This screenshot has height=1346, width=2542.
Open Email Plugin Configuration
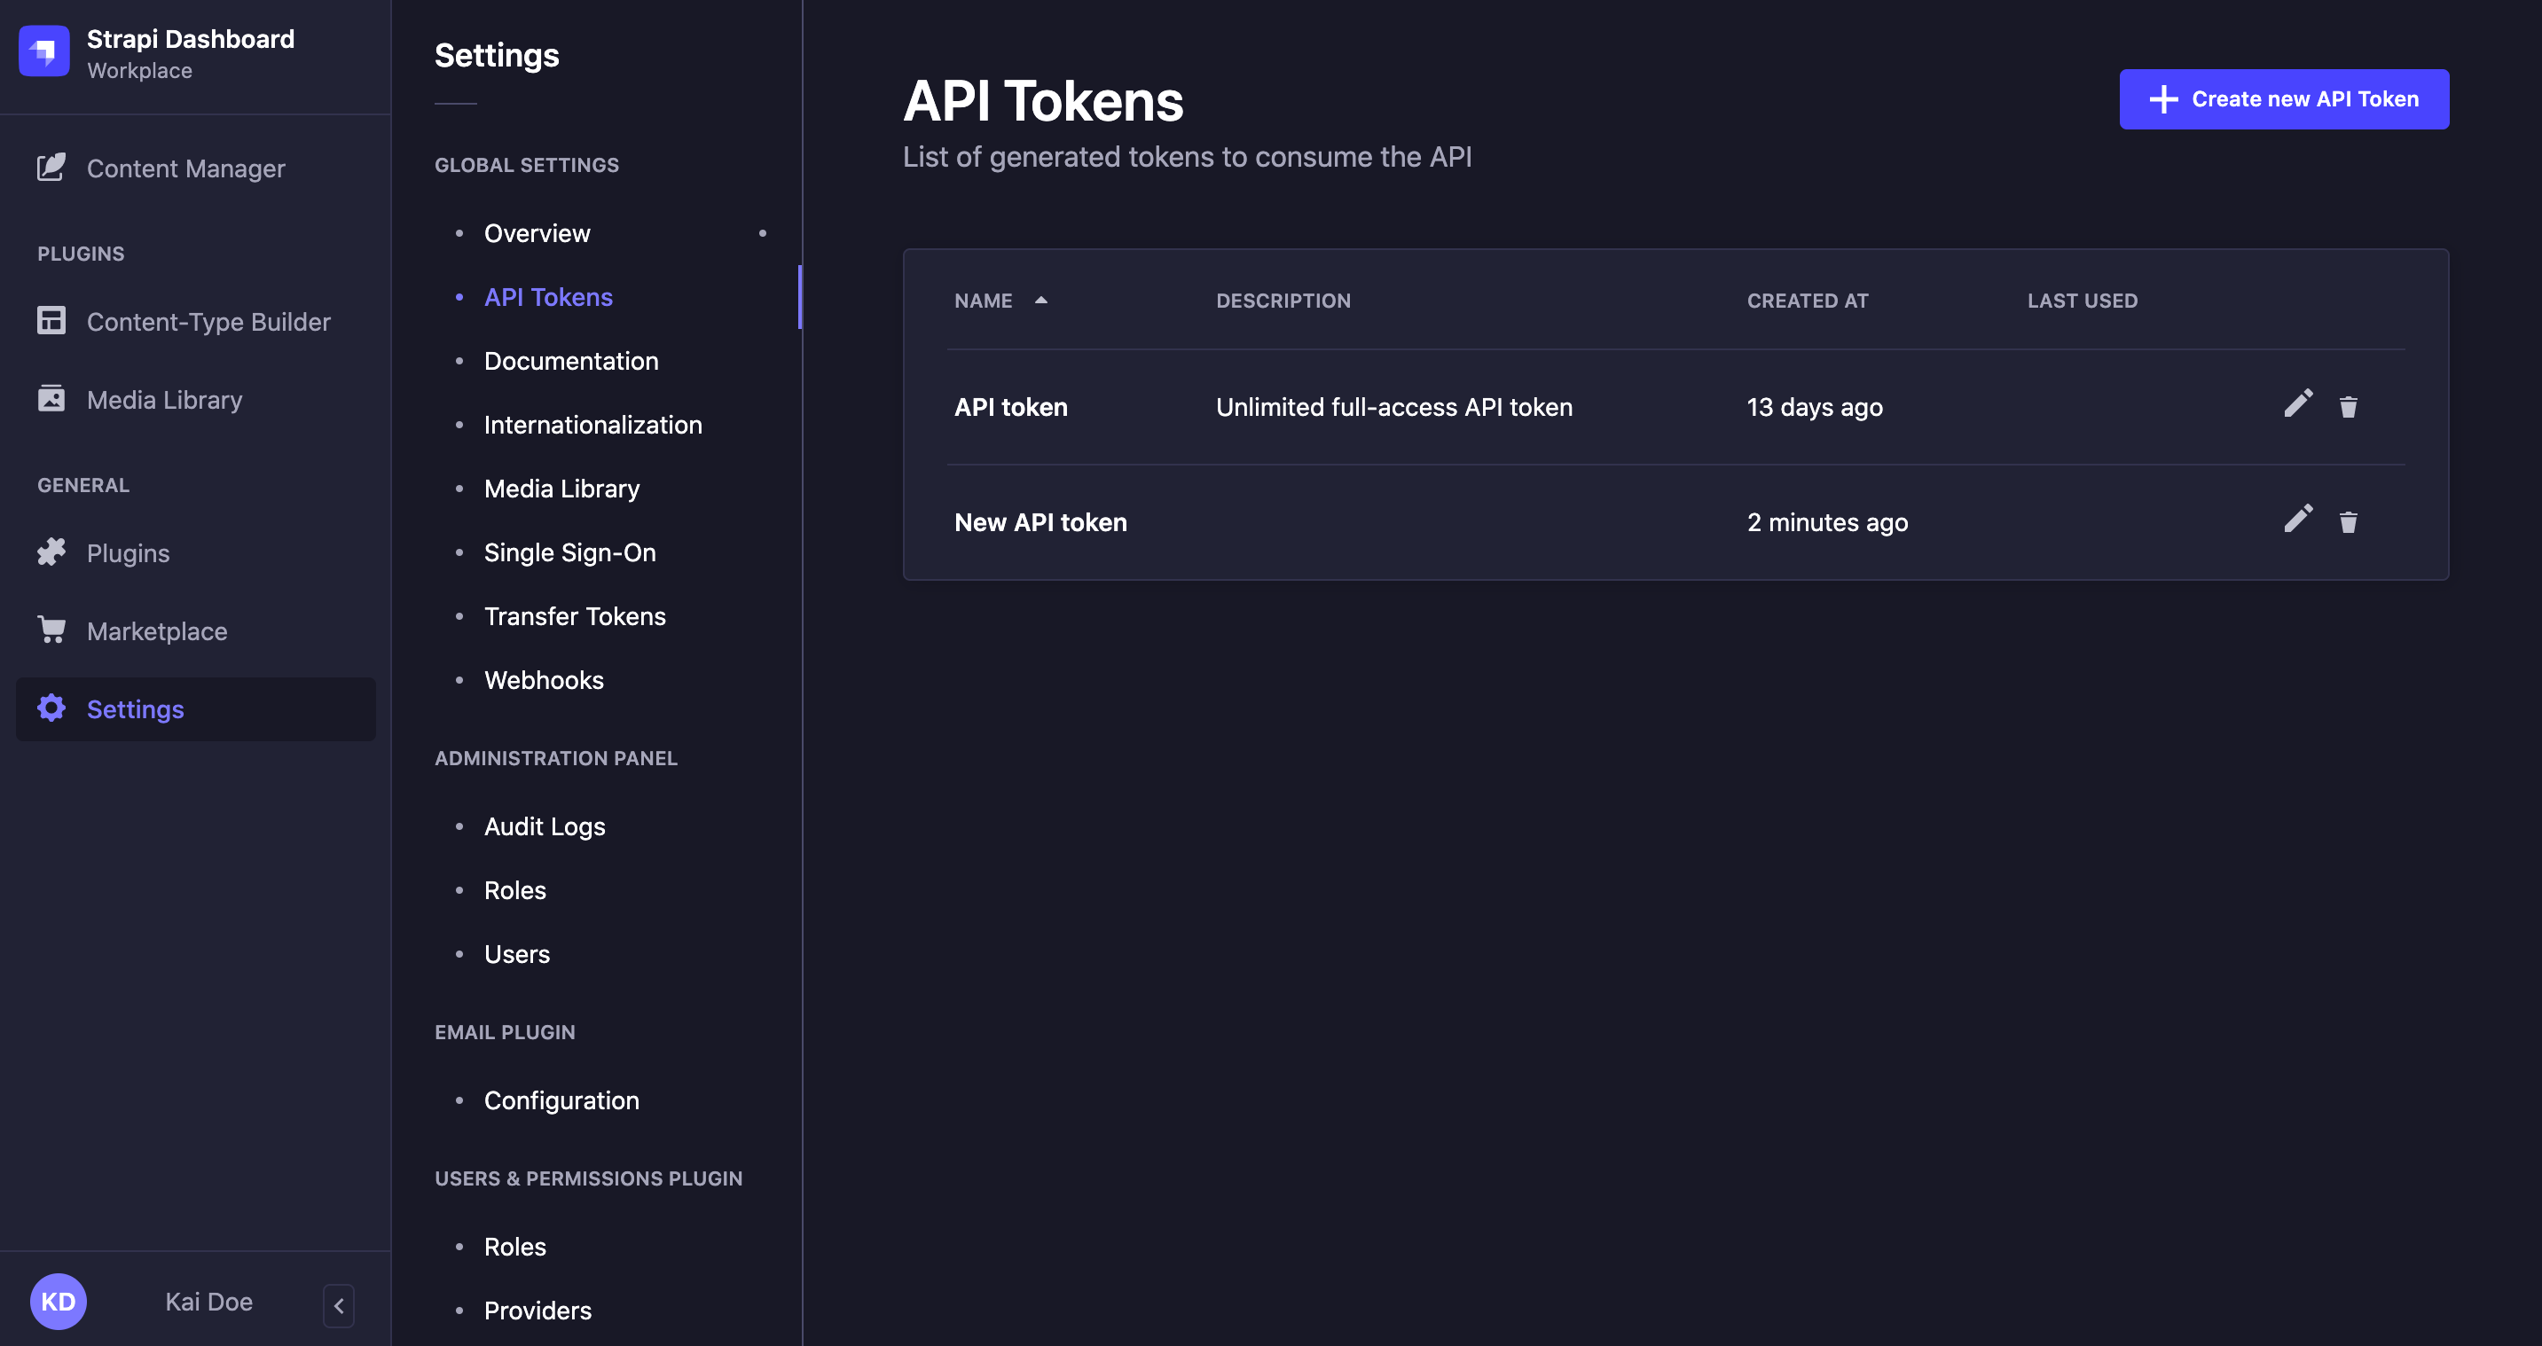coord(561,1099)
